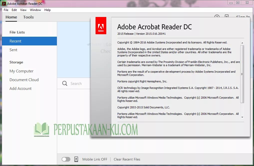Open the Edit menu
254x166 pixels.
tap(14, 10)
